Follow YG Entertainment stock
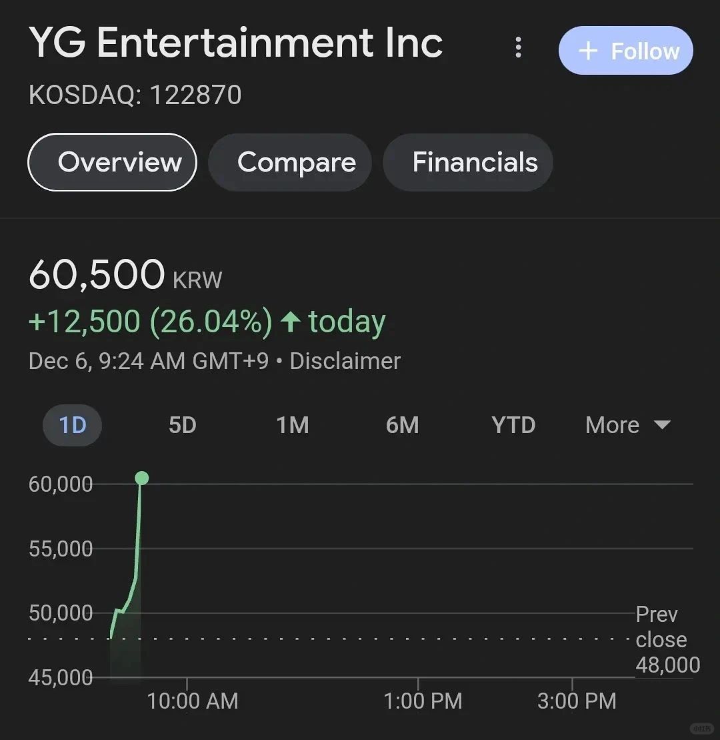Image resolution: width=720 pixels, height=740 pixels. click(x=626, y=51)
